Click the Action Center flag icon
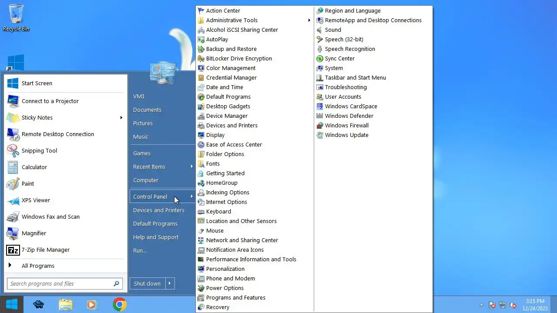The width and height of the screenshot is (557, 313). [x=201, y=10]
